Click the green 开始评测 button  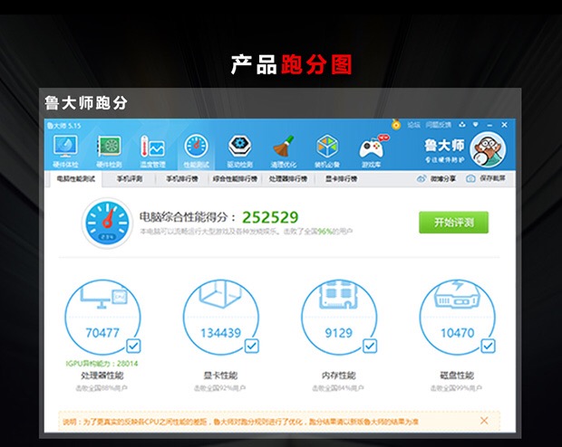coord(453,223)
